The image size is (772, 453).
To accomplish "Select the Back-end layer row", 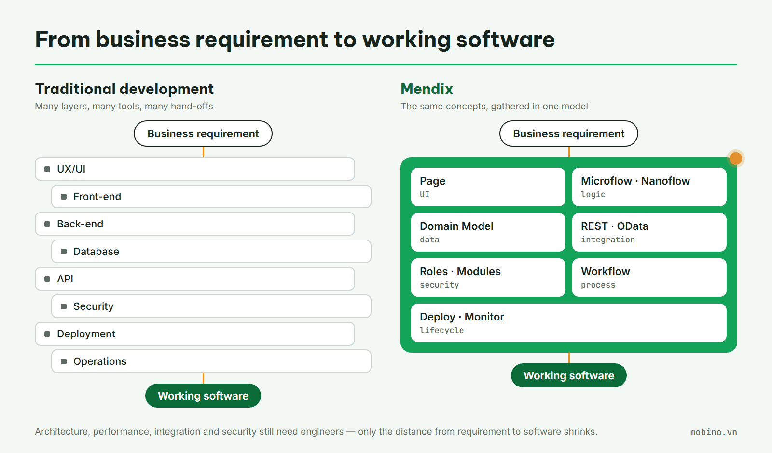I will pyautogui.click(x=195, y=224).
